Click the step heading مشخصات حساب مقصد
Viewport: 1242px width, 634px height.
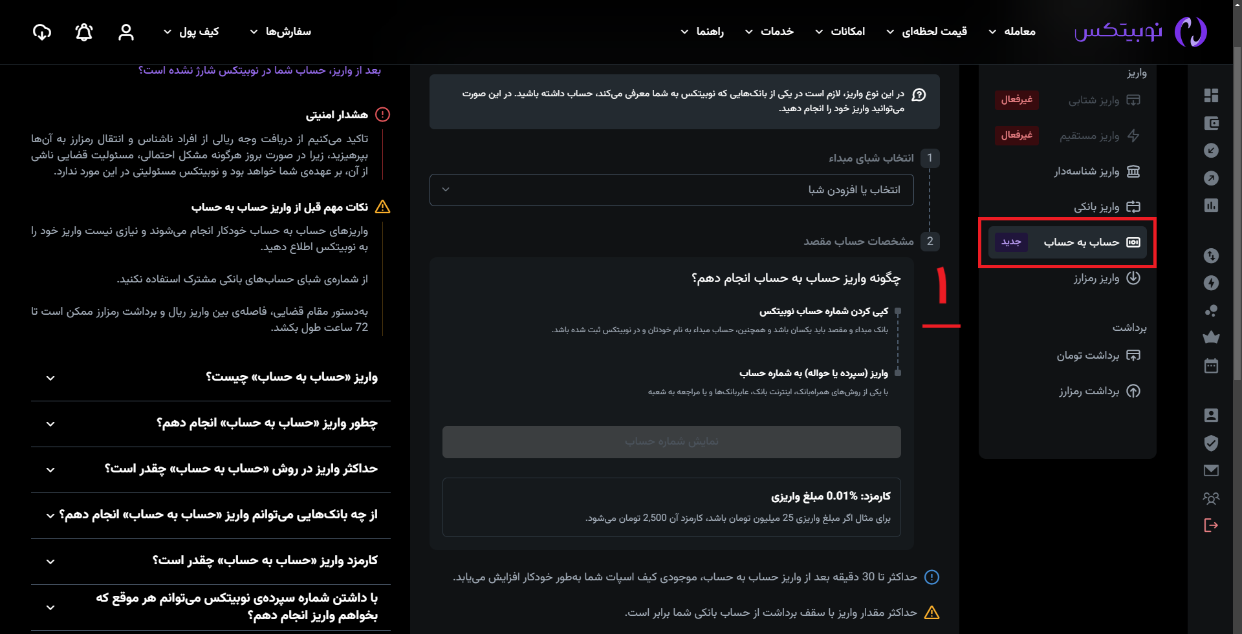tap(859, 242)
